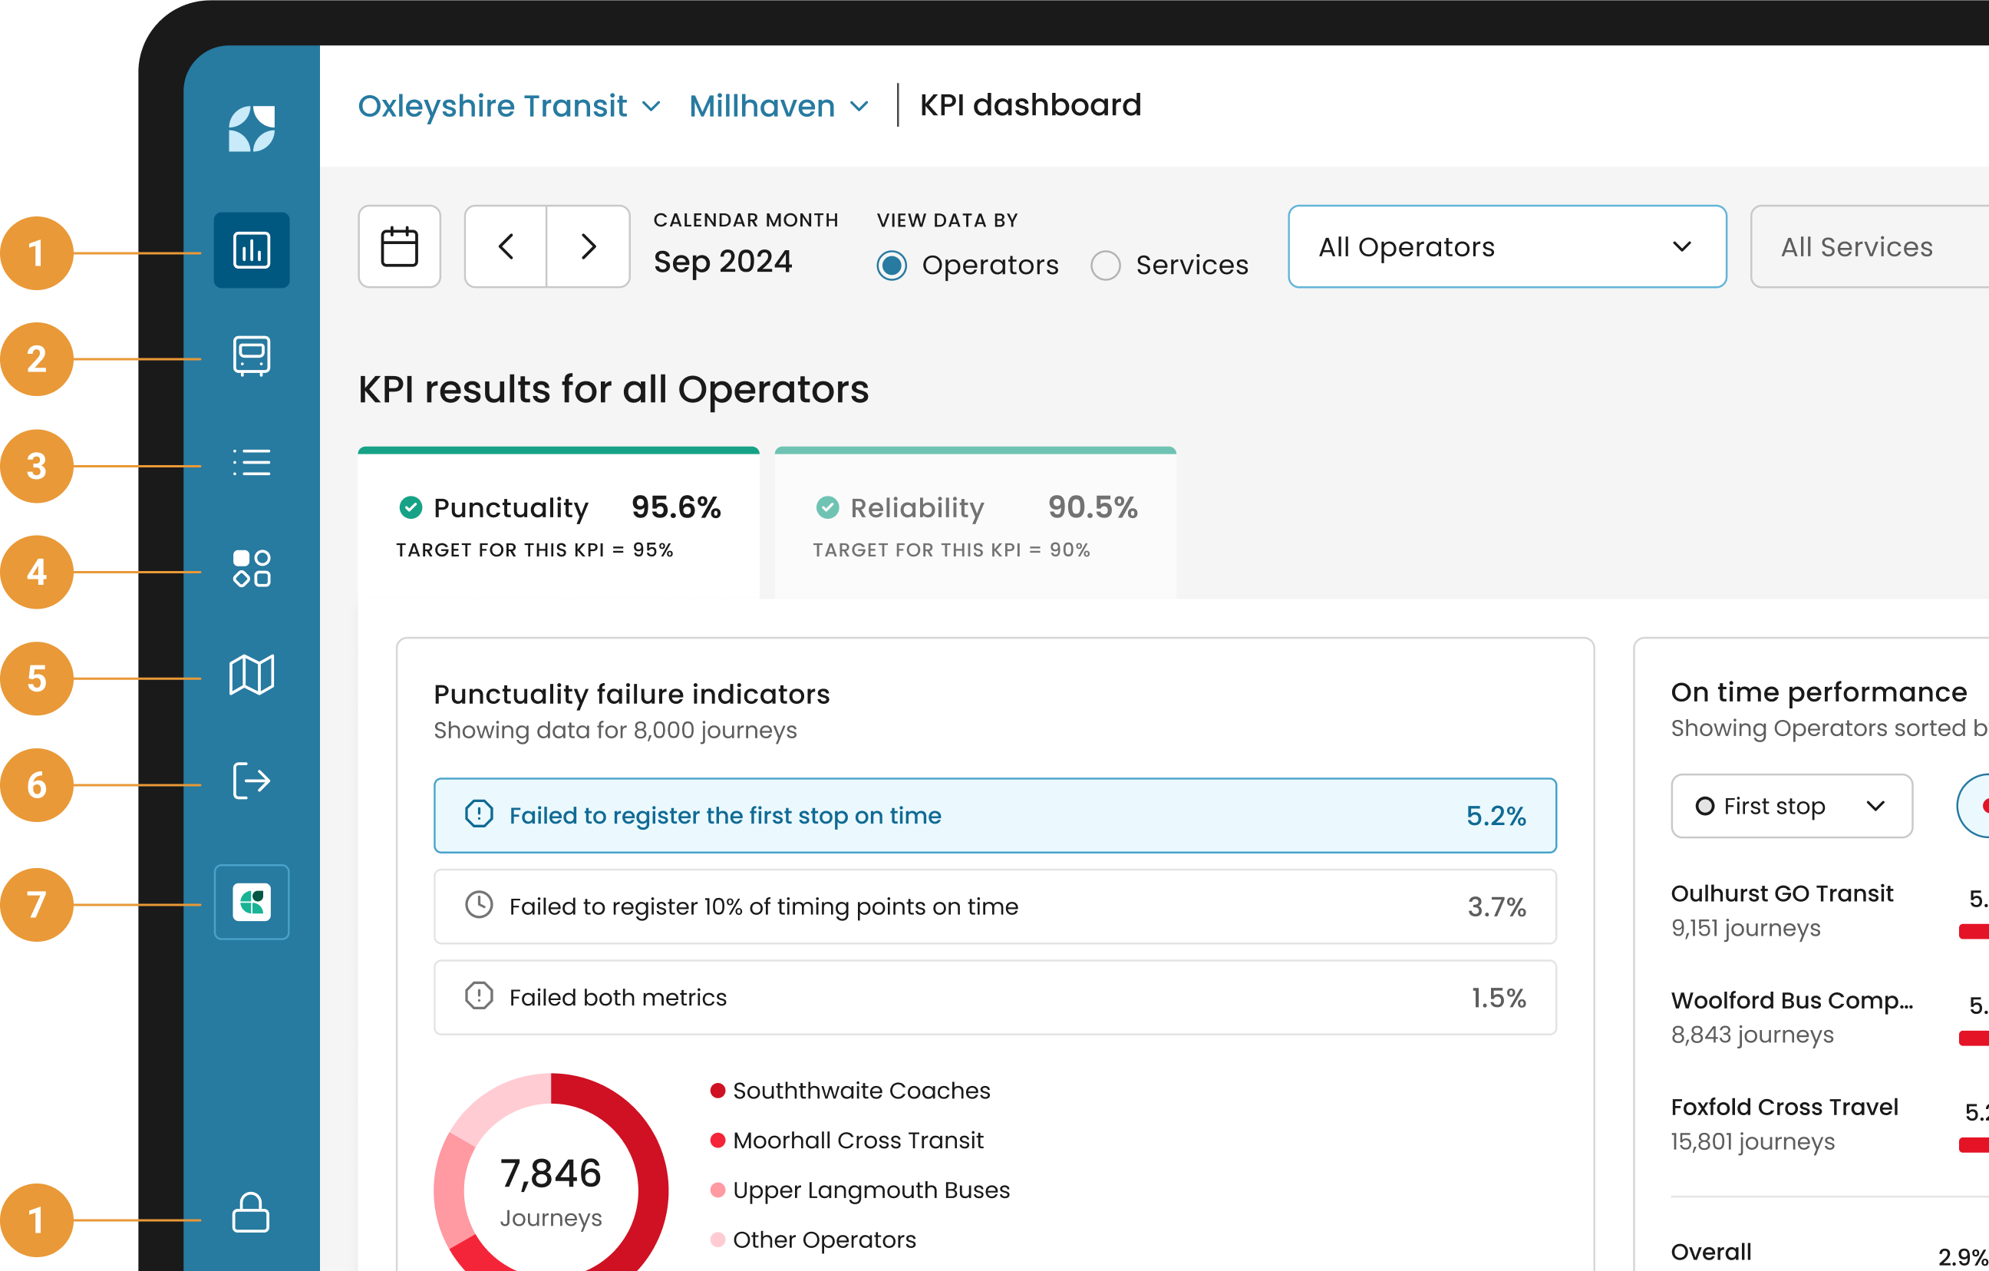Screen dimensions: 1989x1271
Task: Open the KPI dashboard bar-chart sidebar icon
Action: (x=251, y=250)
